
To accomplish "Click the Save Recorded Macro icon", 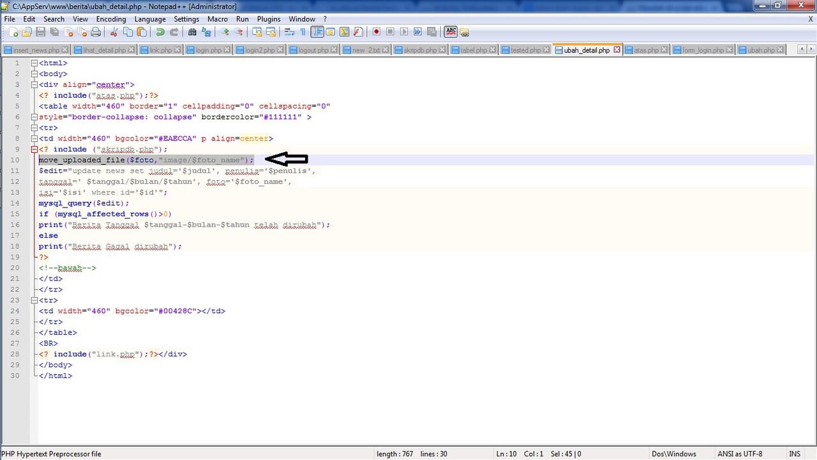I will (431, 32).
